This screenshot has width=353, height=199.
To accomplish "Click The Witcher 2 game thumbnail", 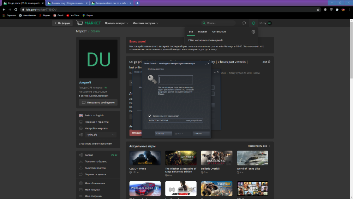I will point(181,158).
